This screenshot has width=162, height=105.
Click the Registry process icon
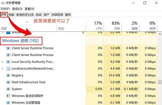pyautogui.click(x=8, y=76)
